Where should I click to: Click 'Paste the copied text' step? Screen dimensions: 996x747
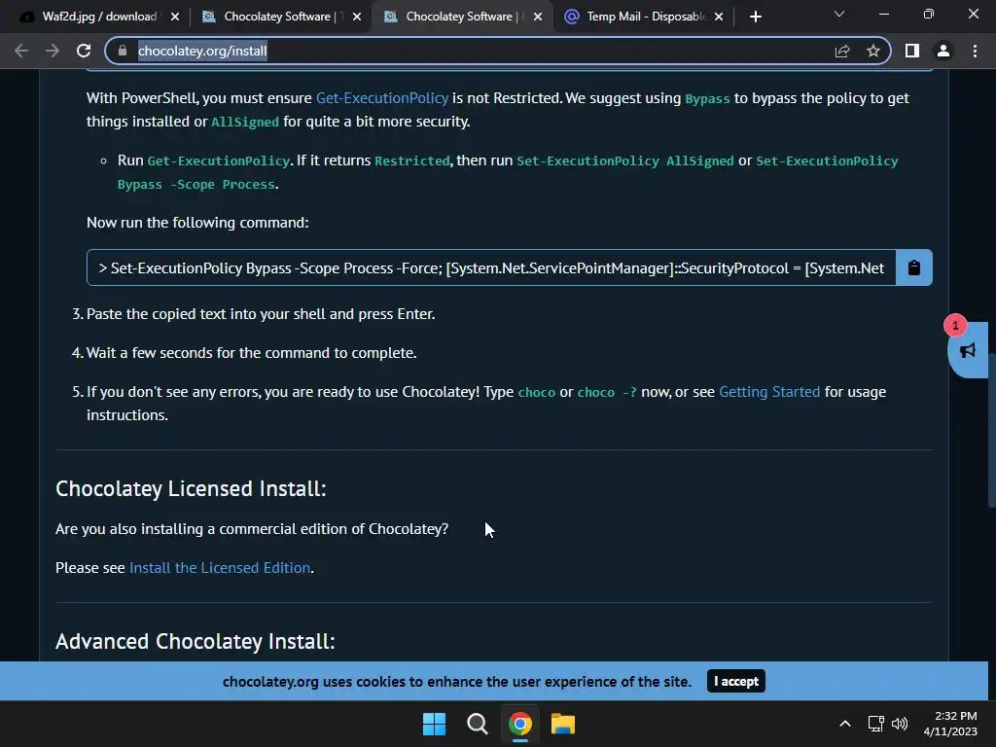pos(261,314)
